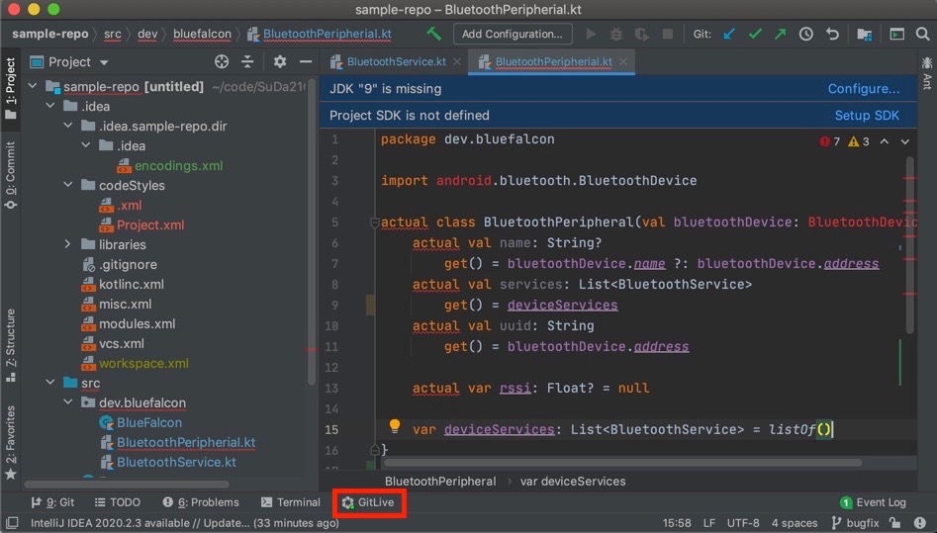Select encodings.xml in project tree
The width and height of the screenshot is (937, 533).
(178, 165)
